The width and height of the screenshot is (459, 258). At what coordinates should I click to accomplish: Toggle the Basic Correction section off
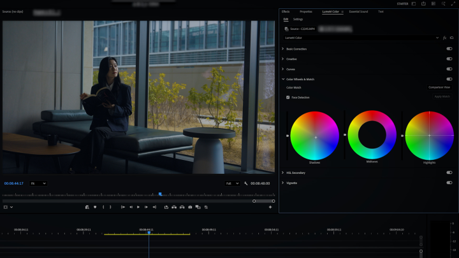(x=449, y=49)
